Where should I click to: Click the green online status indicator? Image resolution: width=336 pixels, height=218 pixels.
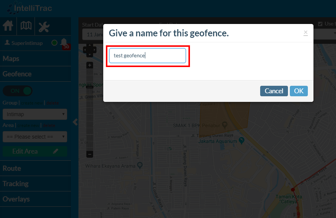(x=54, y=43)
